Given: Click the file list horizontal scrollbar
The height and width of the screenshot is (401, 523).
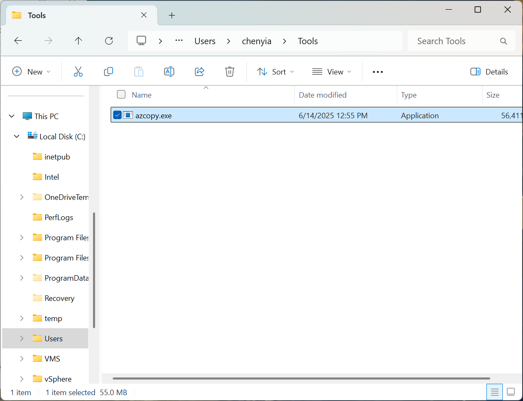Looking at the screenshot, I should pos(301,378).
